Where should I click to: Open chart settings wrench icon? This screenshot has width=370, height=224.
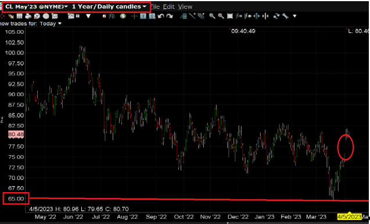click(x=285, y=16)
